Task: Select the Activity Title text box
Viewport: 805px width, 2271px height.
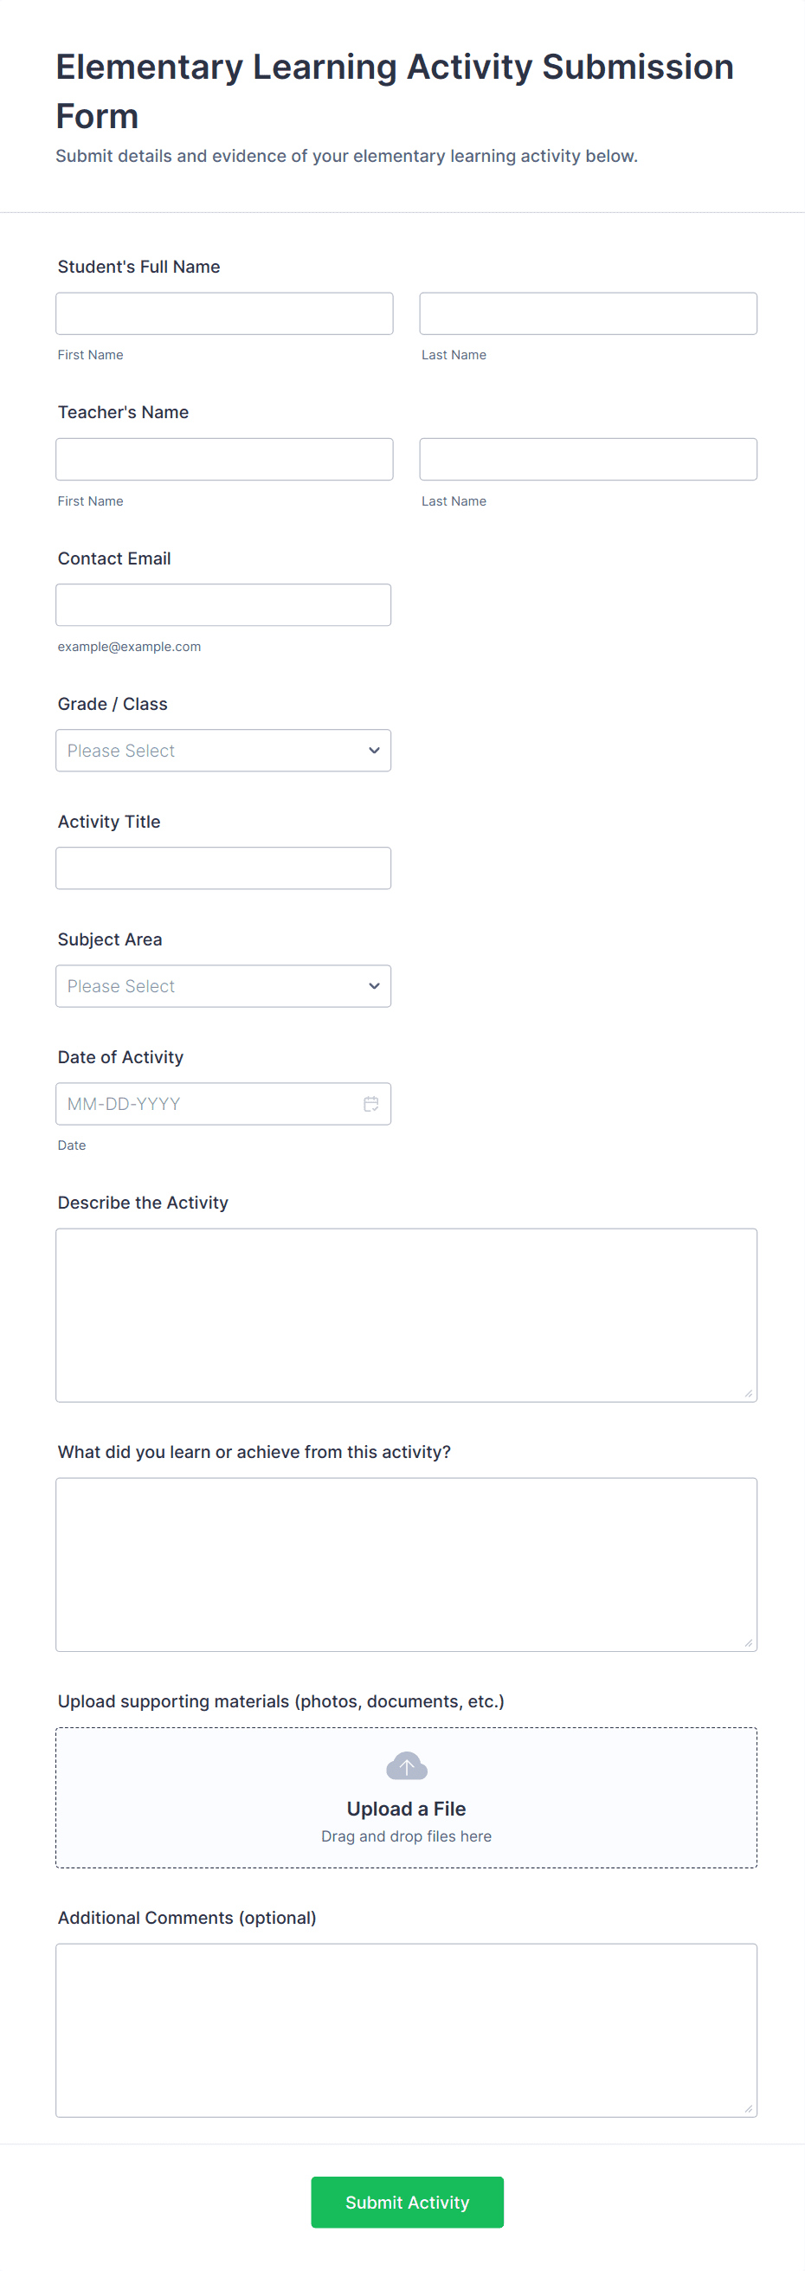Action: (223, 868)
